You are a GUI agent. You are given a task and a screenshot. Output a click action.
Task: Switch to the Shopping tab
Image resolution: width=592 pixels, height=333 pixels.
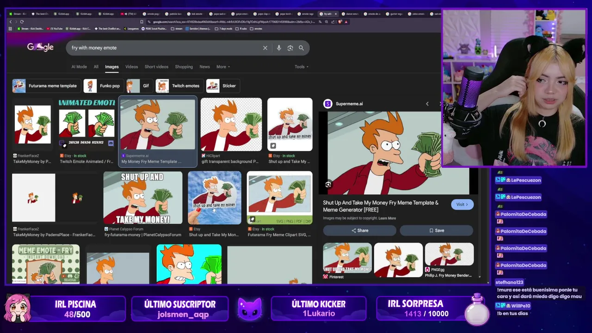184,67
